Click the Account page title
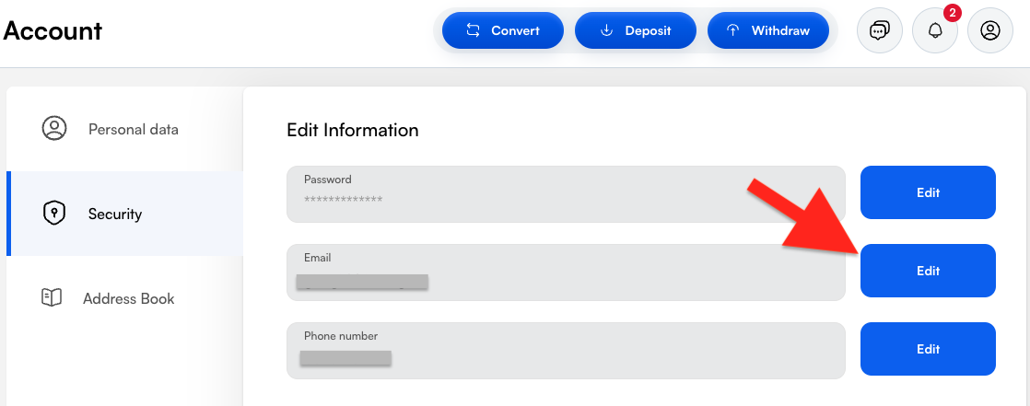Image resolution: width=1030 pixels, height=406 pixels. pyautogui.click(x=53, y=30)
